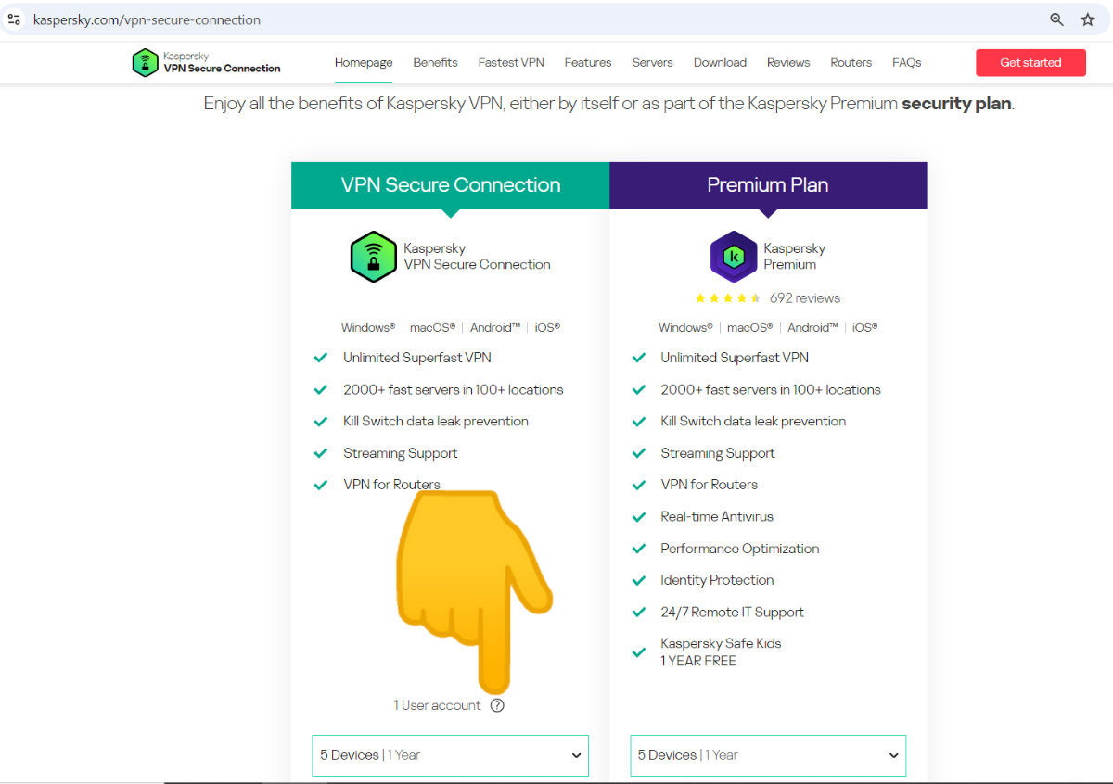Click the star rating under Kaspersky Premium
The width and height of the screenshot is (1113, 784).
coord(728,298)
